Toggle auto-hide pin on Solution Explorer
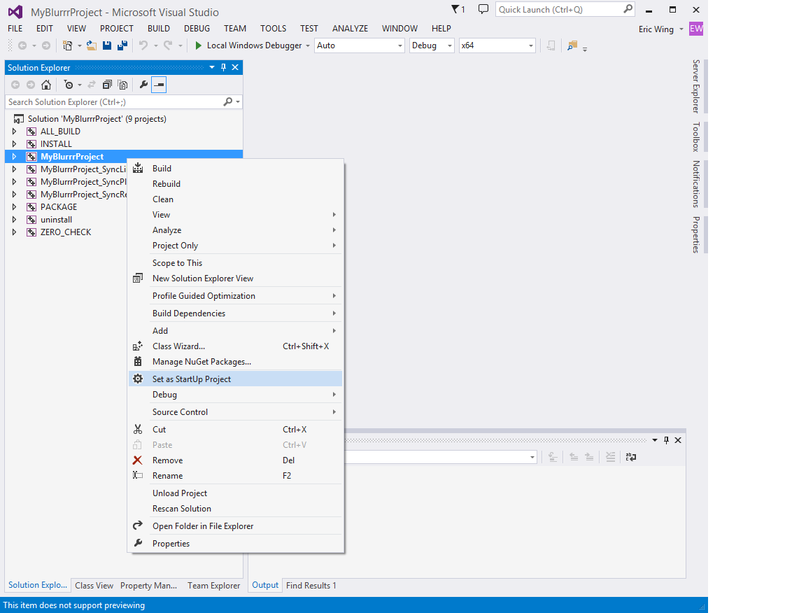This screenshot has height=613, width=806. 224,67
